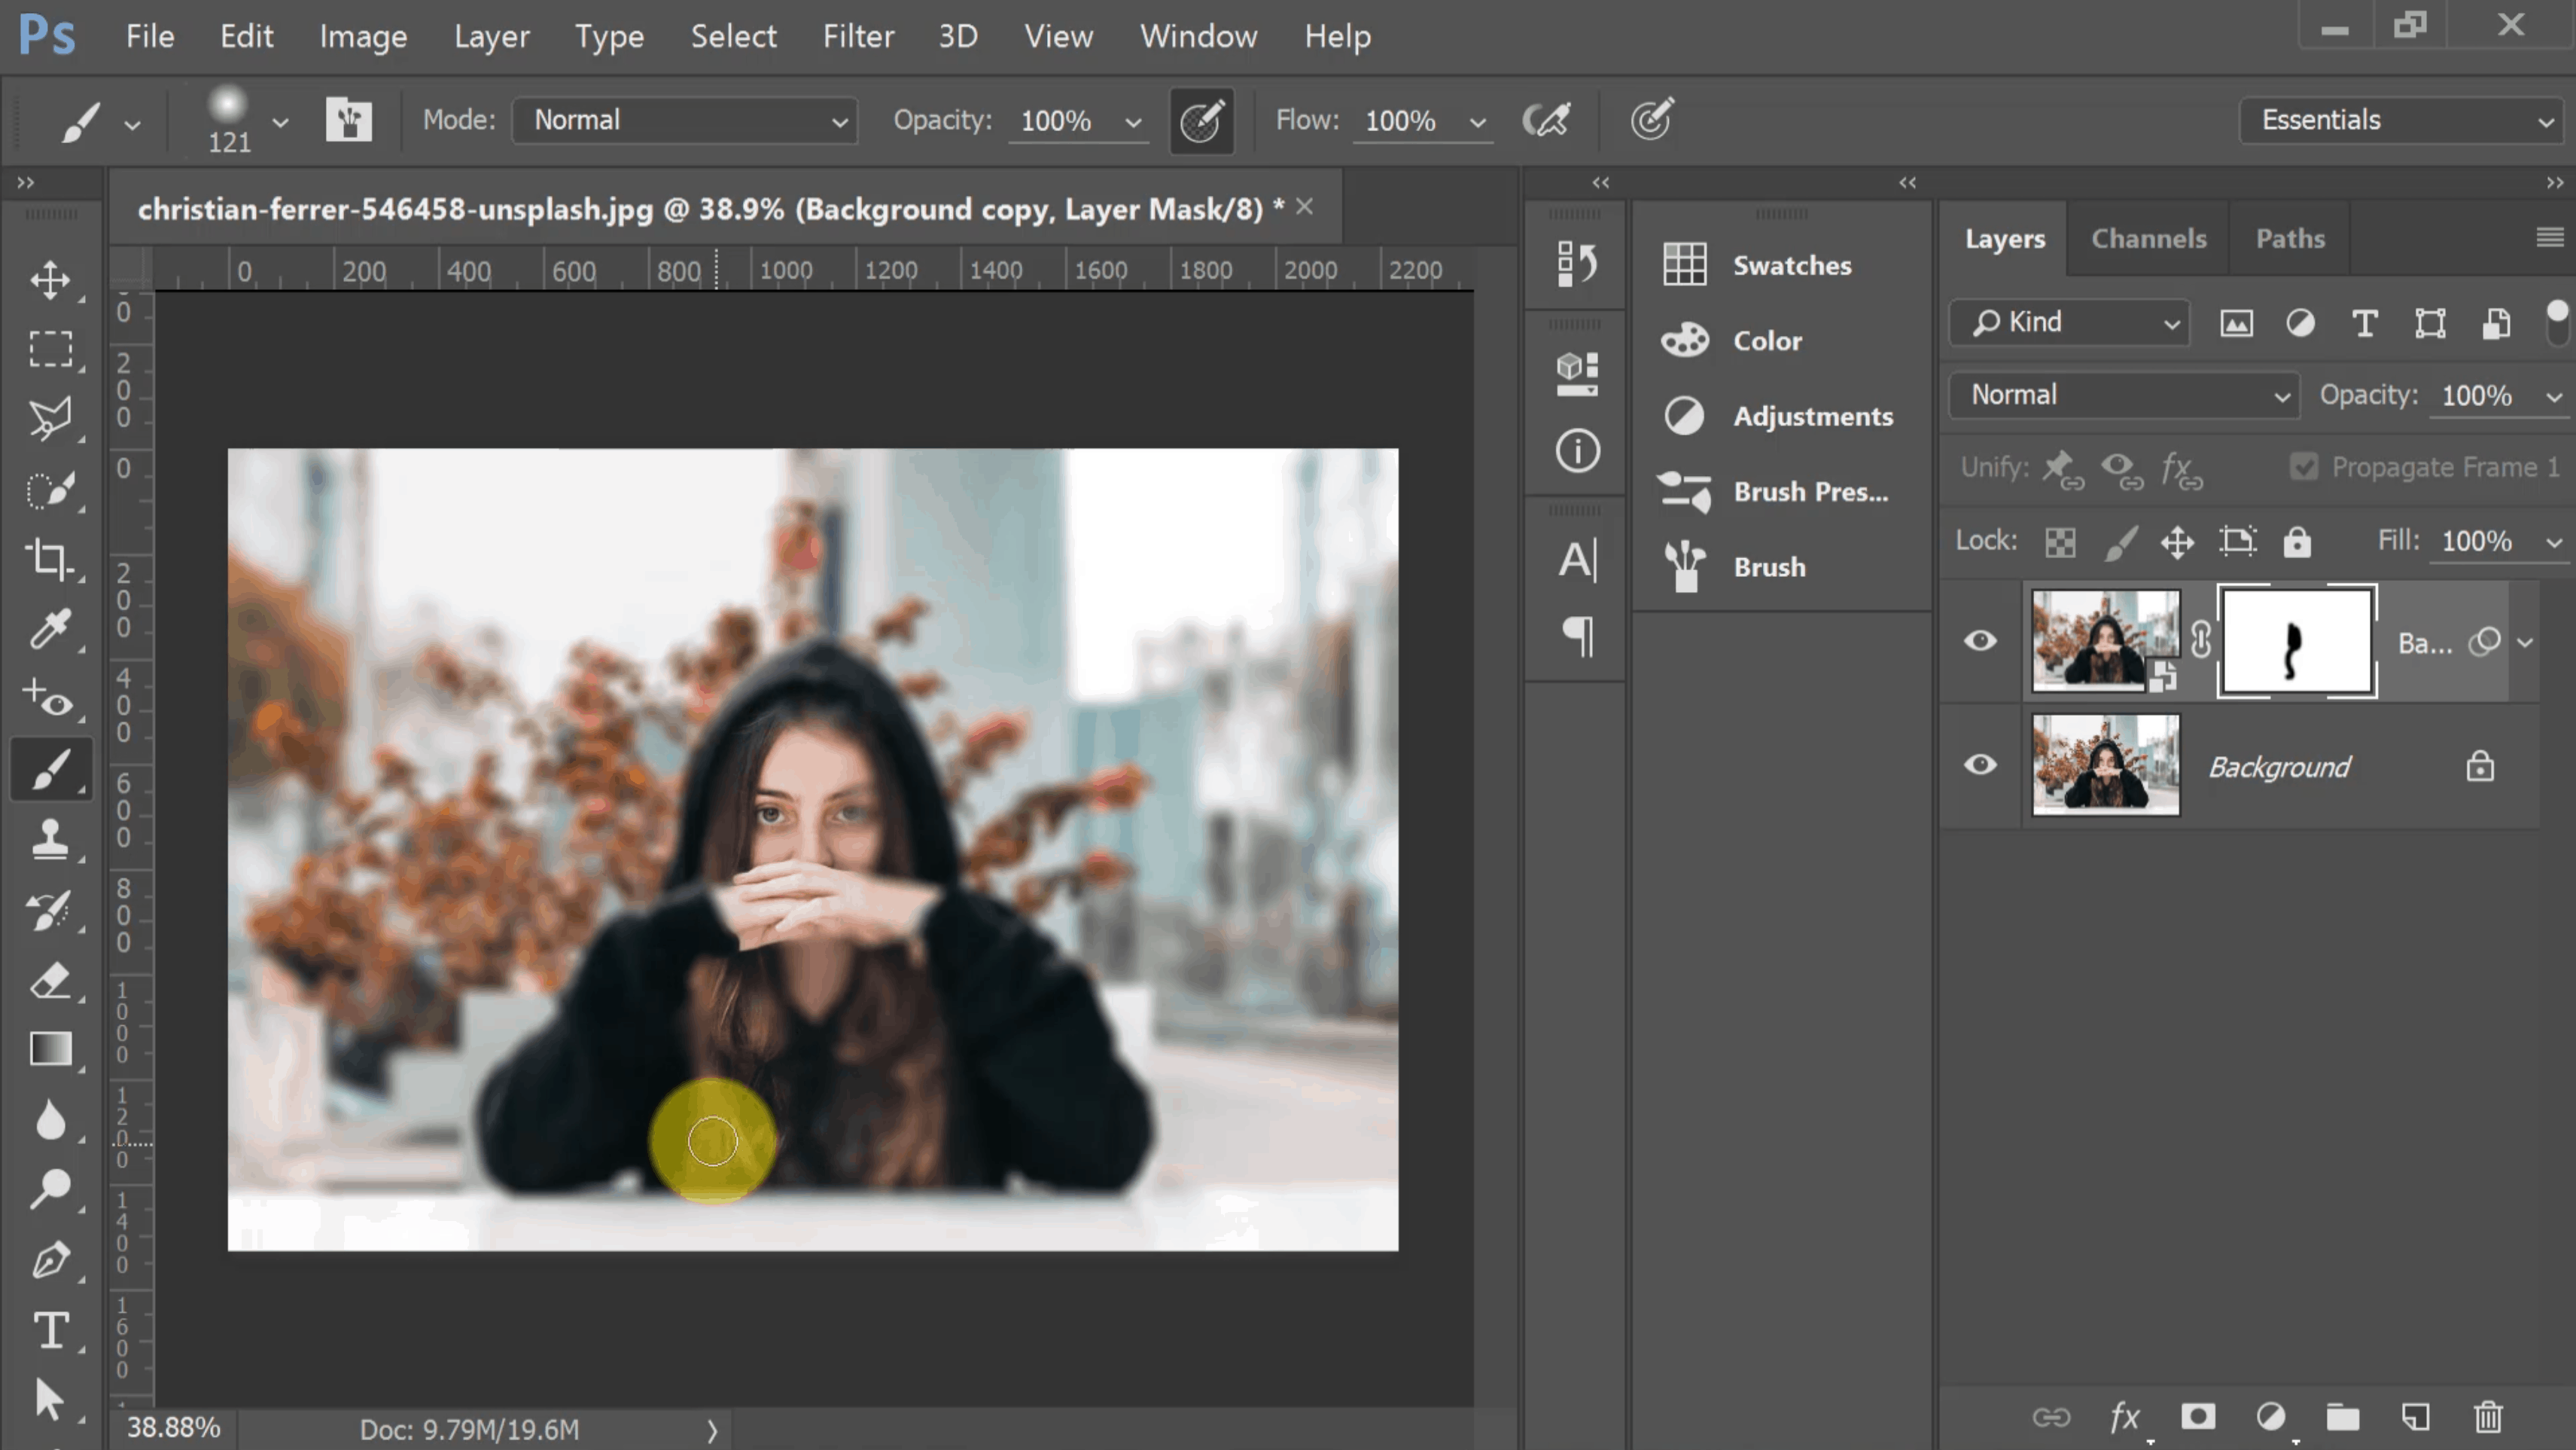Select the Brush tool in toolbar

click(50, 768)
